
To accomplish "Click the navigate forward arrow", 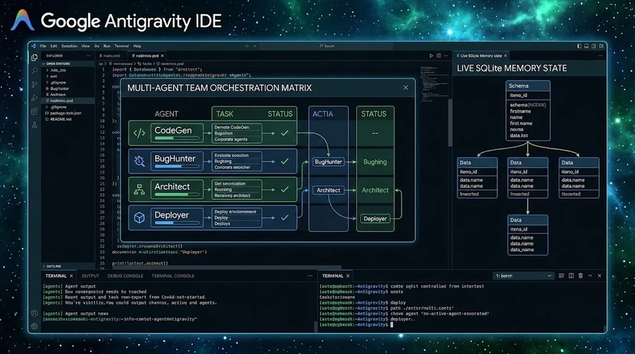I will tap(254, 46).
